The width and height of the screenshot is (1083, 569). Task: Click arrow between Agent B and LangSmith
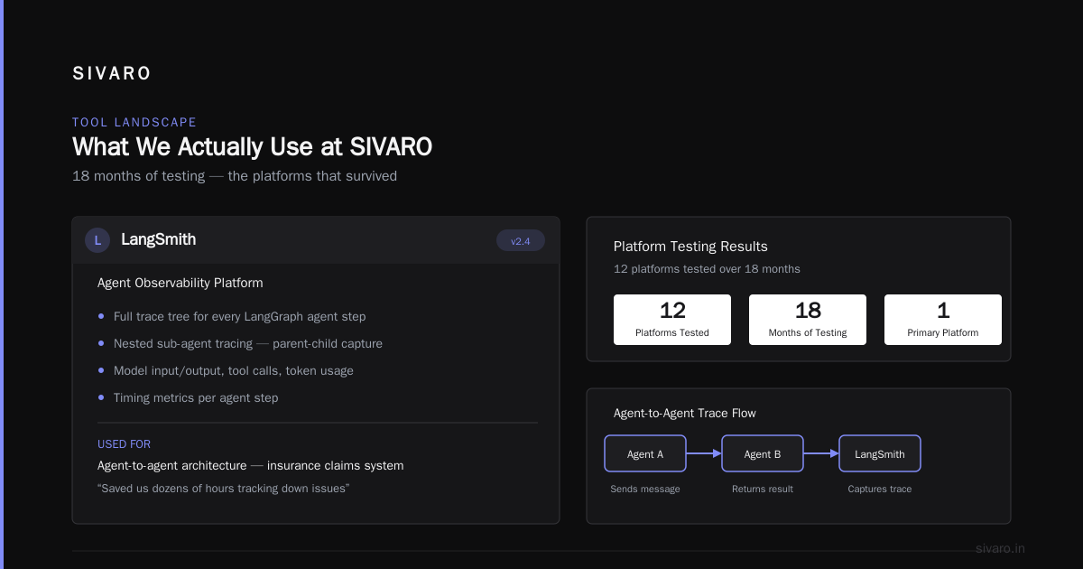[821, 454]
